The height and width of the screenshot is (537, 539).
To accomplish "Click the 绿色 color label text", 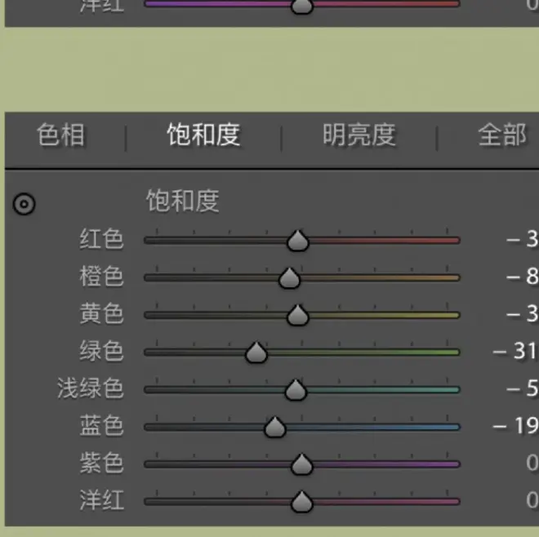I will pyautogui.click(x=101, y=351).
